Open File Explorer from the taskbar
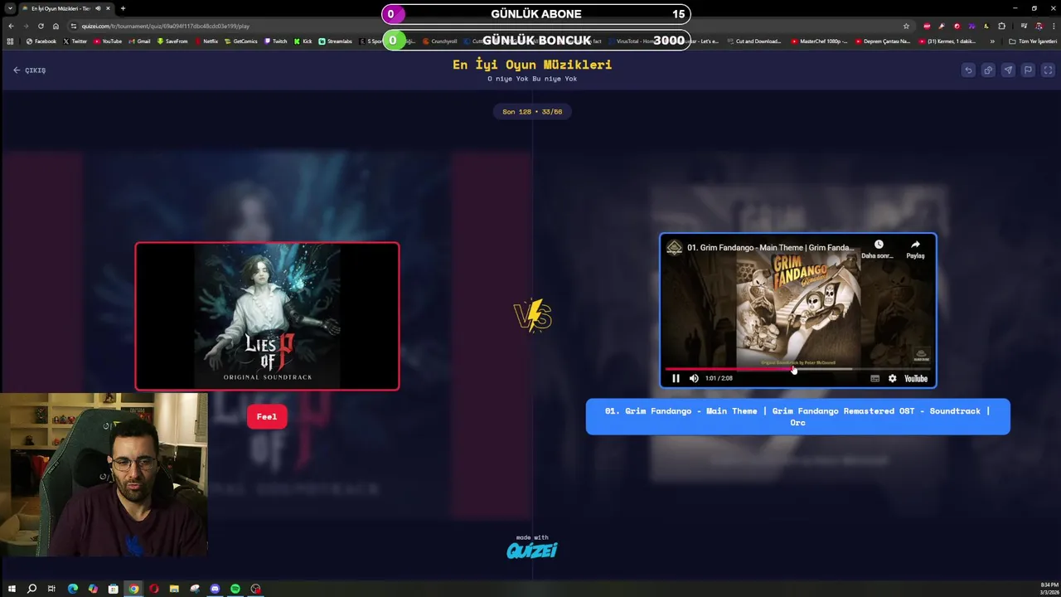Screen dimensions: 1061x597 pyautogui.click(x=174, y=589)
